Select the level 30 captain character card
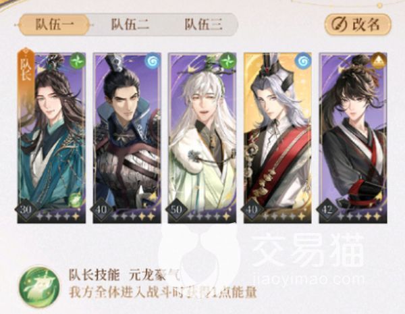This screenshot has height=314, width=405. (x=52, y=138)
